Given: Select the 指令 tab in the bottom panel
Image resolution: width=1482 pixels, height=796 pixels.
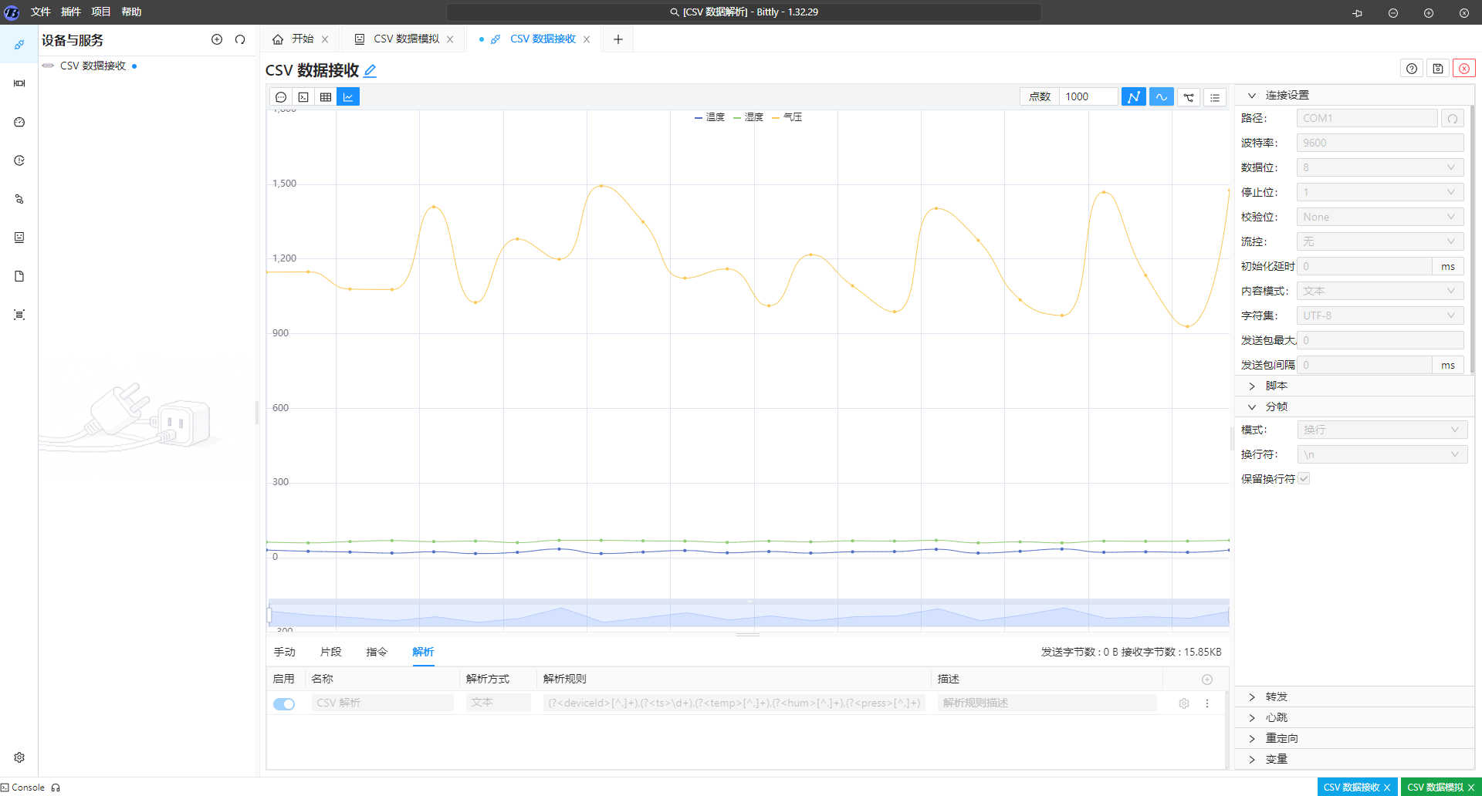Looking at the screenshot, I should click(x=377, y=653).
